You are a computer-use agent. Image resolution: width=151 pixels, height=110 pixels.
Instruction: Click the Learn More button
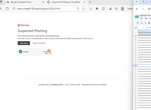(x=24, y=43)
